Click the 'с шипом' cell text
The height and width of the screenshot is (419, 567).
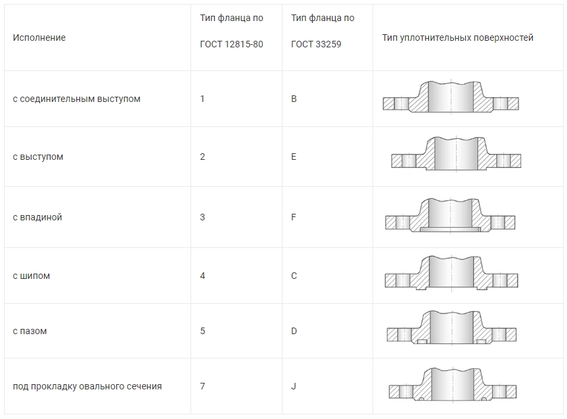point(32,276)
